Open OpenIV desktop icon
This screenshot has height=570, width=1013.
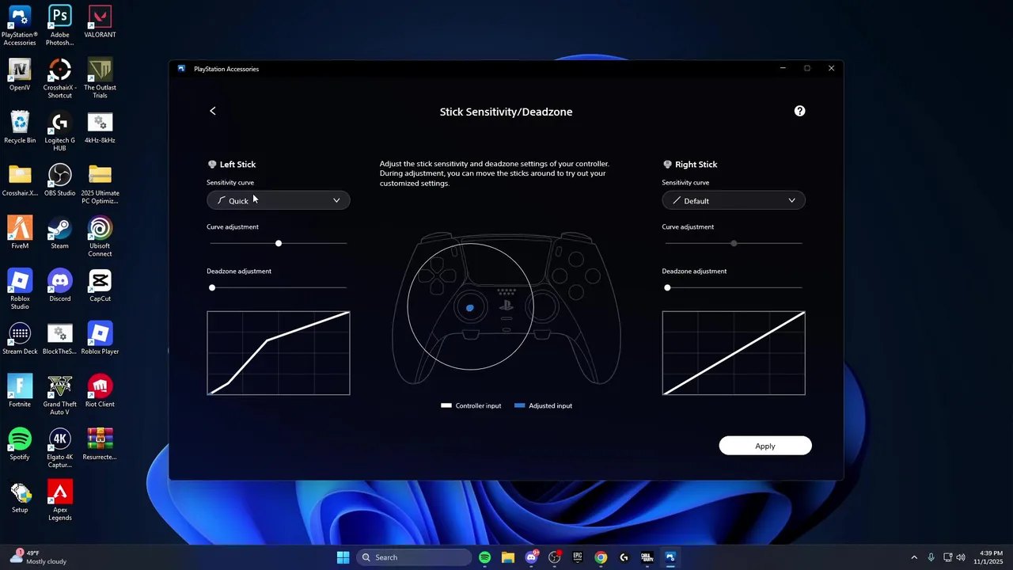point(20,75)
